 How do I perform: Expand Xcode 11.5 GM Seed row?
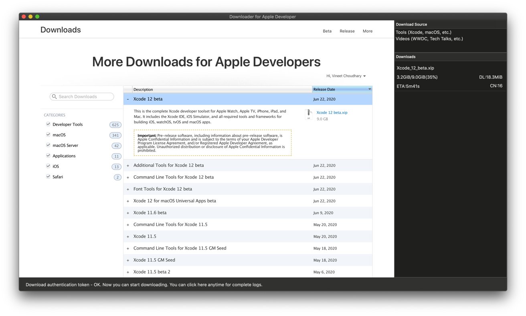(128, 260)
